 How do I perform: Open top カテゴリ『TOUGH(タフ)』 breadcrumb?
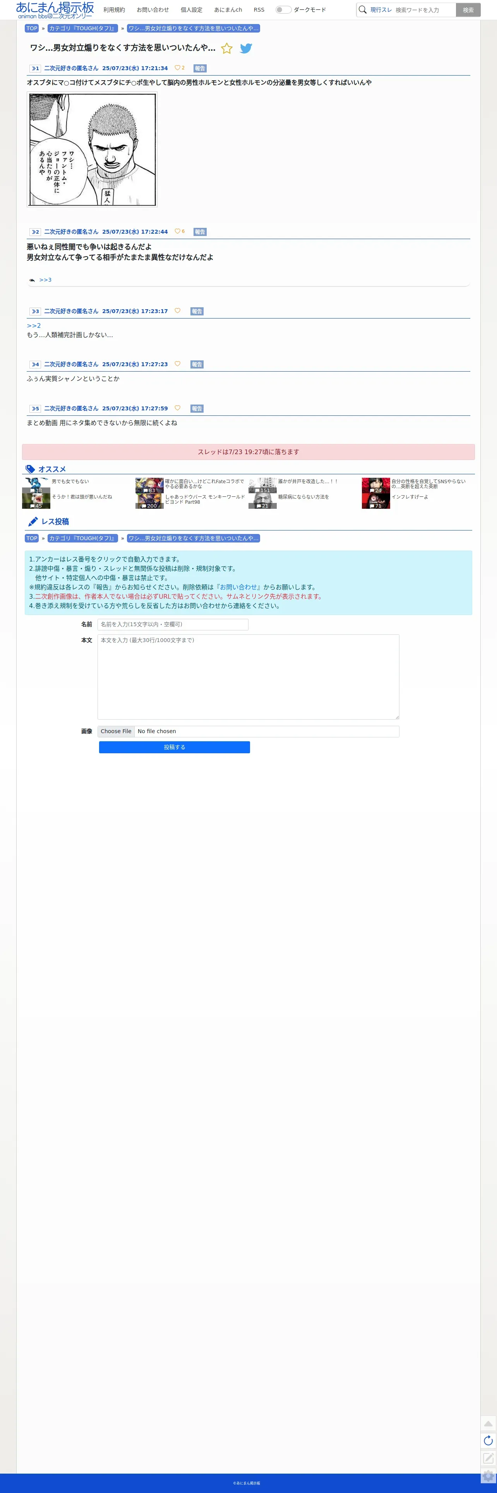coord(83,28)
